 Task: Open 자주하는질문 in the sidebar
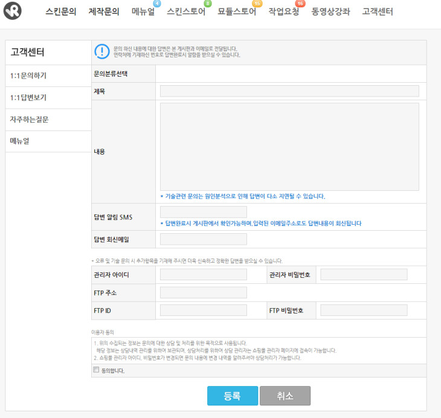(x=29, y=120)
